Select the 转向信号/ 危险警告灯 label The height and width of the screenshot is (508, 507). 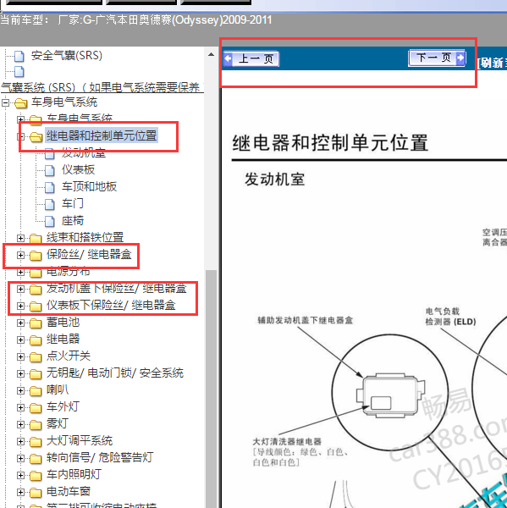100,457
